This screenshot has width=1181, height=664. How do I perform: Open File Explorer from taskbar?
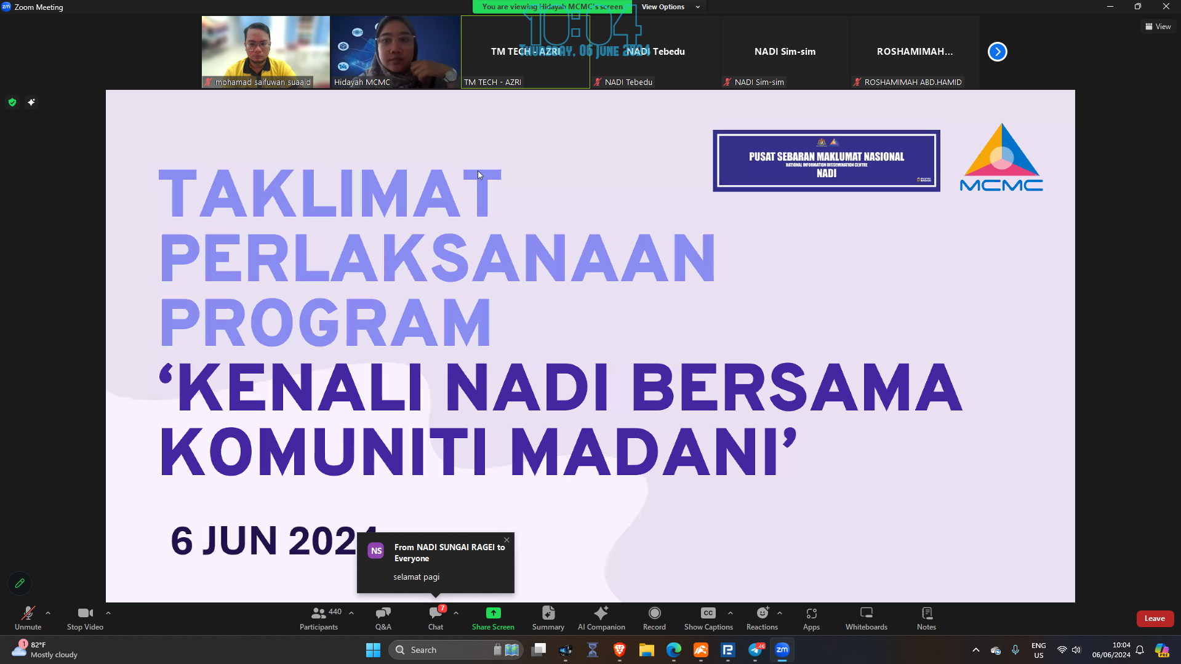(x=646, y=650)
